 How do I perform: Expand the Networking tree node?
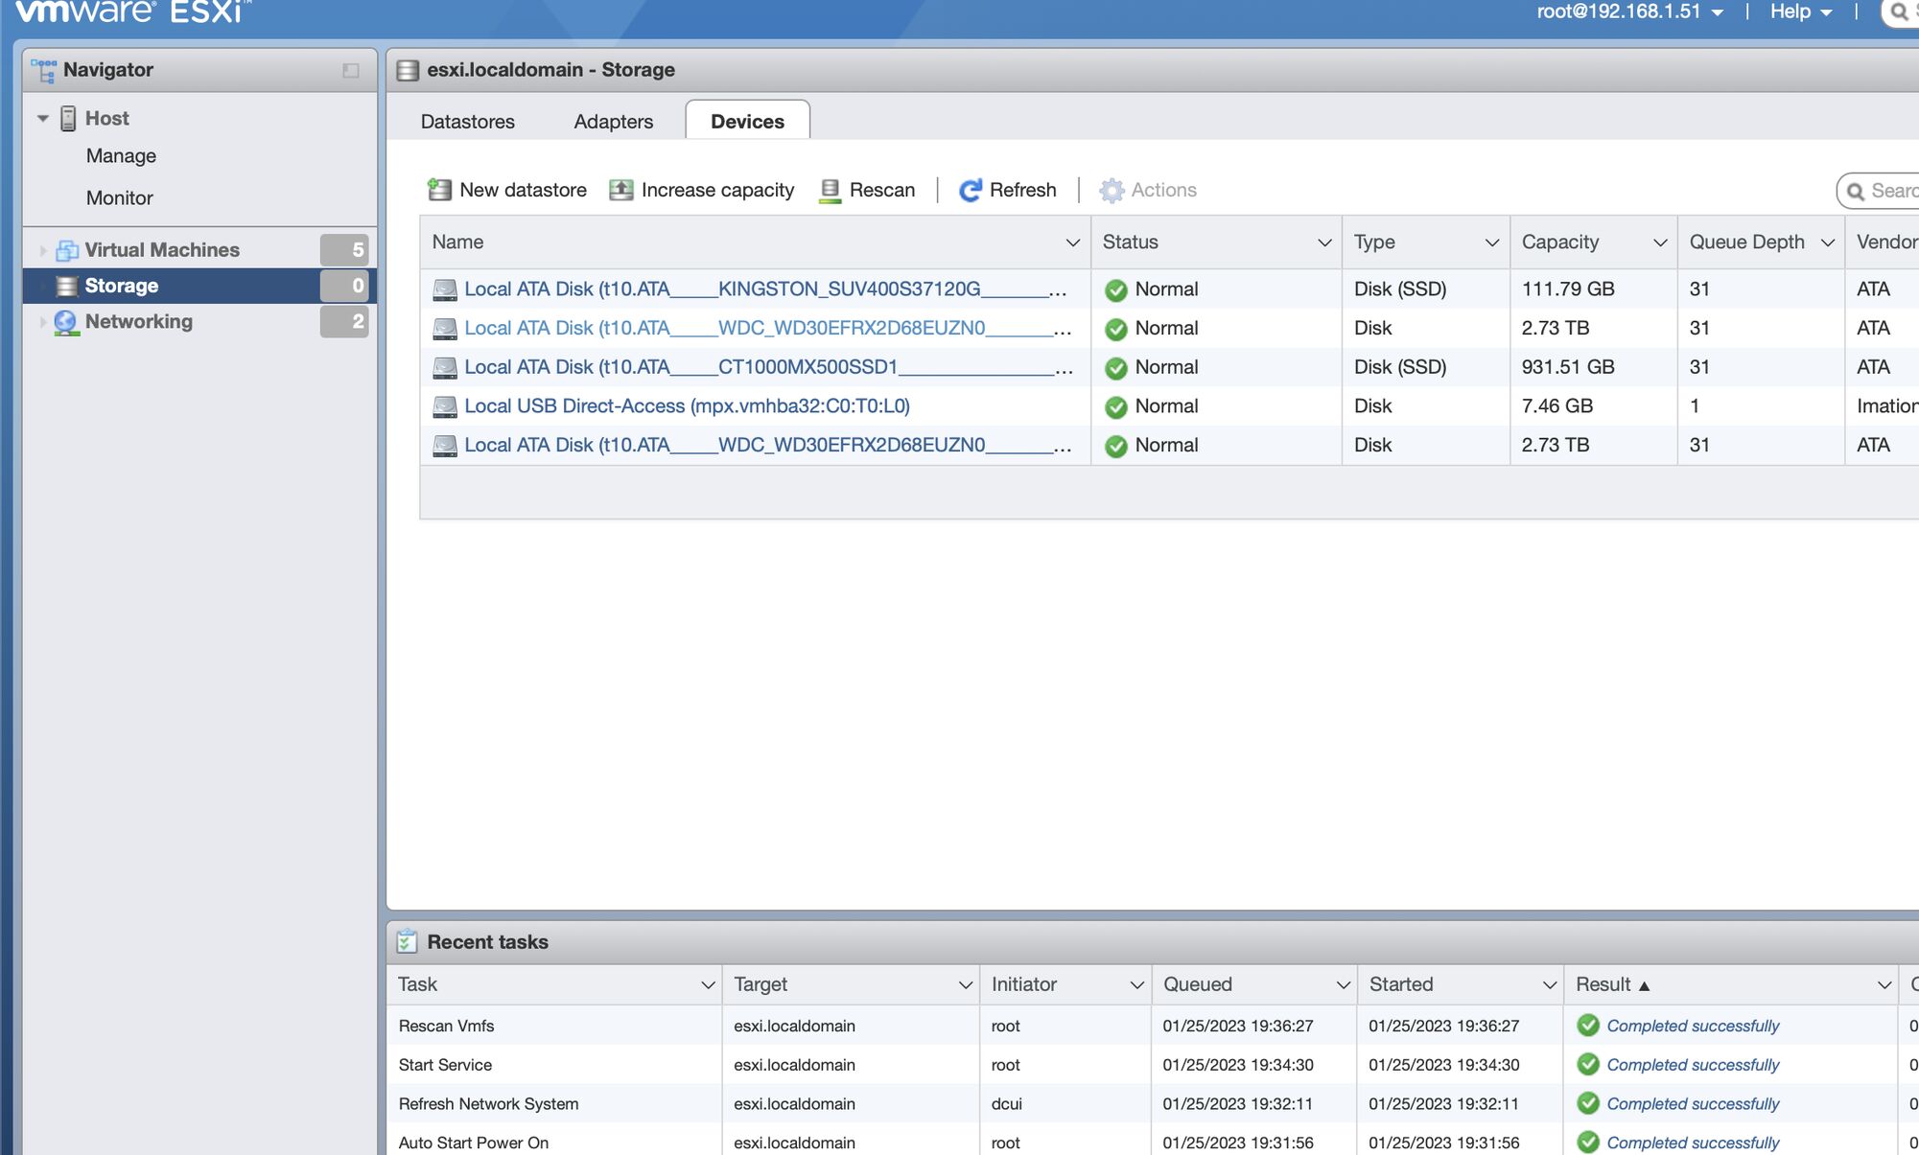click(x=43, y=322)
